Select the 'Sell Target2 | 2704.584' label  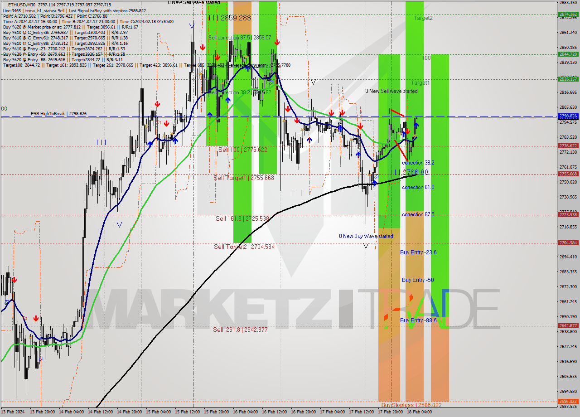point(244,247)
